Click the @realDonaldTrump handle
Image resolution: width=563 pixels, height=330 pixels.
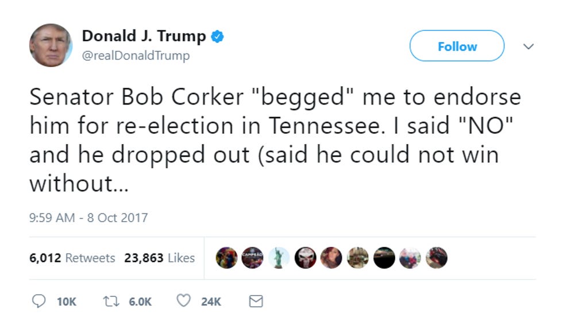point(136,56)
